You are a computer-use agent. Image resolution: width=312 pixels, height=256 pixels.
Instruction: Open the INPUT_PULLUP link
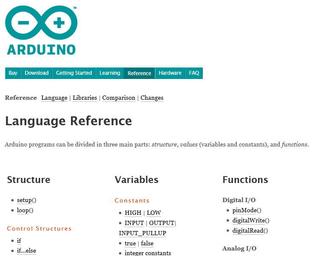pos(142,233)
